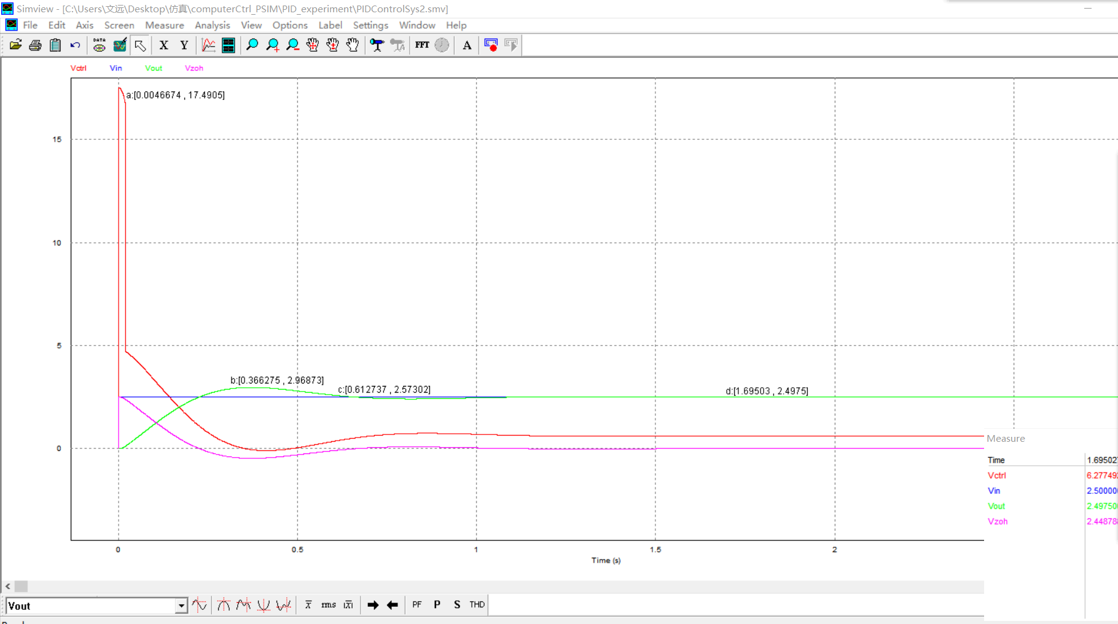Open the Options menu
The width and height of the screenshot is (1118, 624).
point(290,25)
